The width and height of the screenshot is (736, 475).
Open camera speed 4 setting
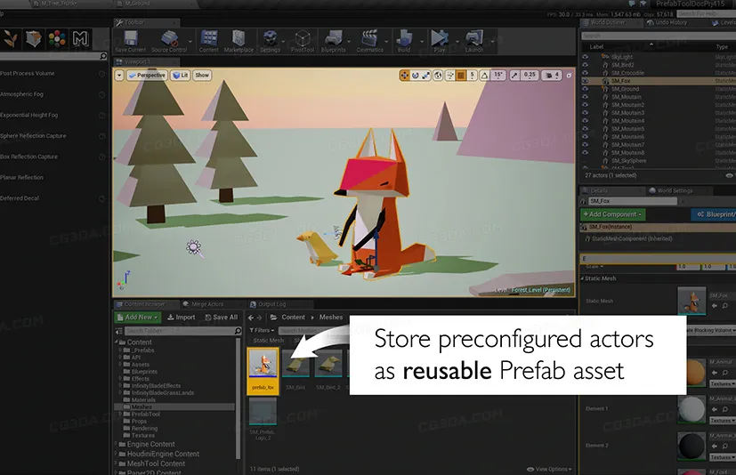(552, 75)
